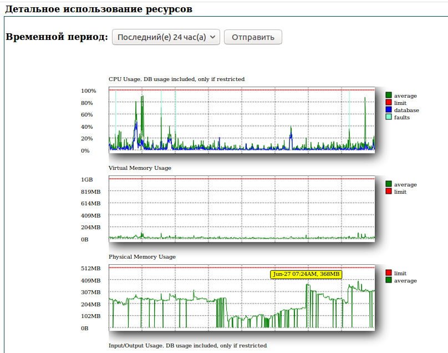Click the Input/Output Usage title
The height and width of the screenshot is (353, 448).
click(187, 346)
